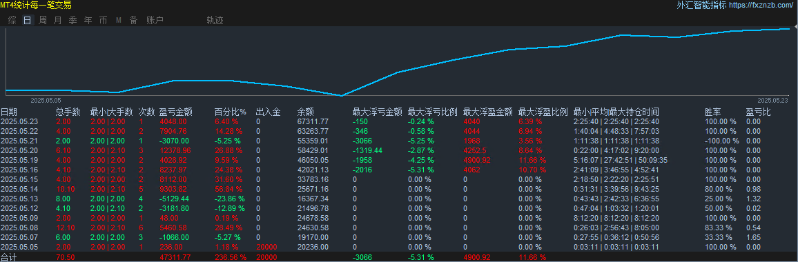Click the 最大浮盈比例 column header
The width and height of the screenshot is (798, 262).
tap(543, 112)
